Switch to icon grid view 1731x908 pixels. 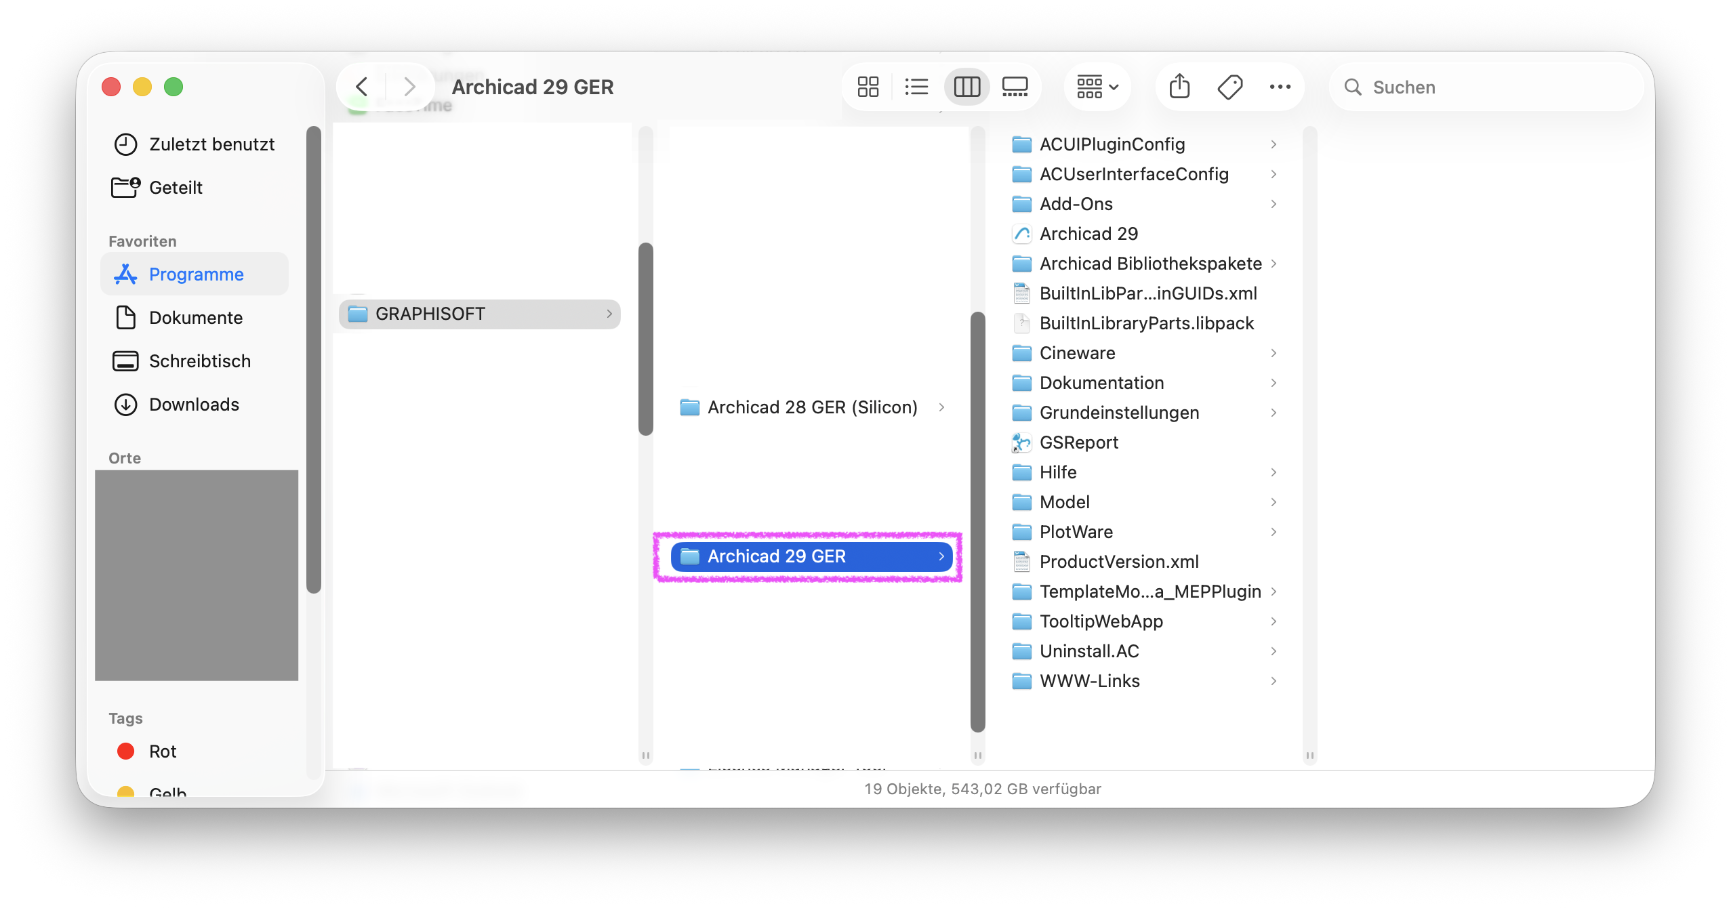[868, 87]
